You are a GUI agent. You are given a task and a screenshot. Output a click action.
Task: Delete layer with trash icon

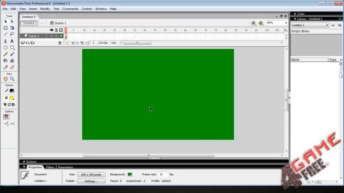point(60,43)
